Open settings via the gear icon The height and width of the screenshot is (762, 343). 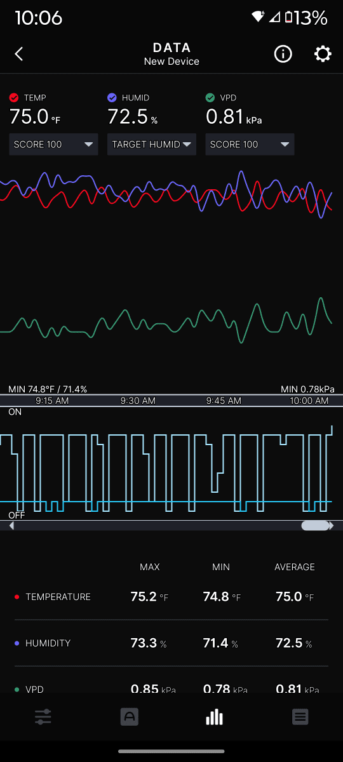click(x=323, y=54)
